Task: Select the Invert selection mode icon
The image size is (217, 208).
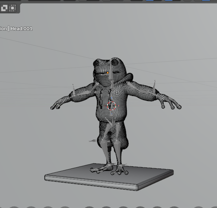Action: [4, 8]
